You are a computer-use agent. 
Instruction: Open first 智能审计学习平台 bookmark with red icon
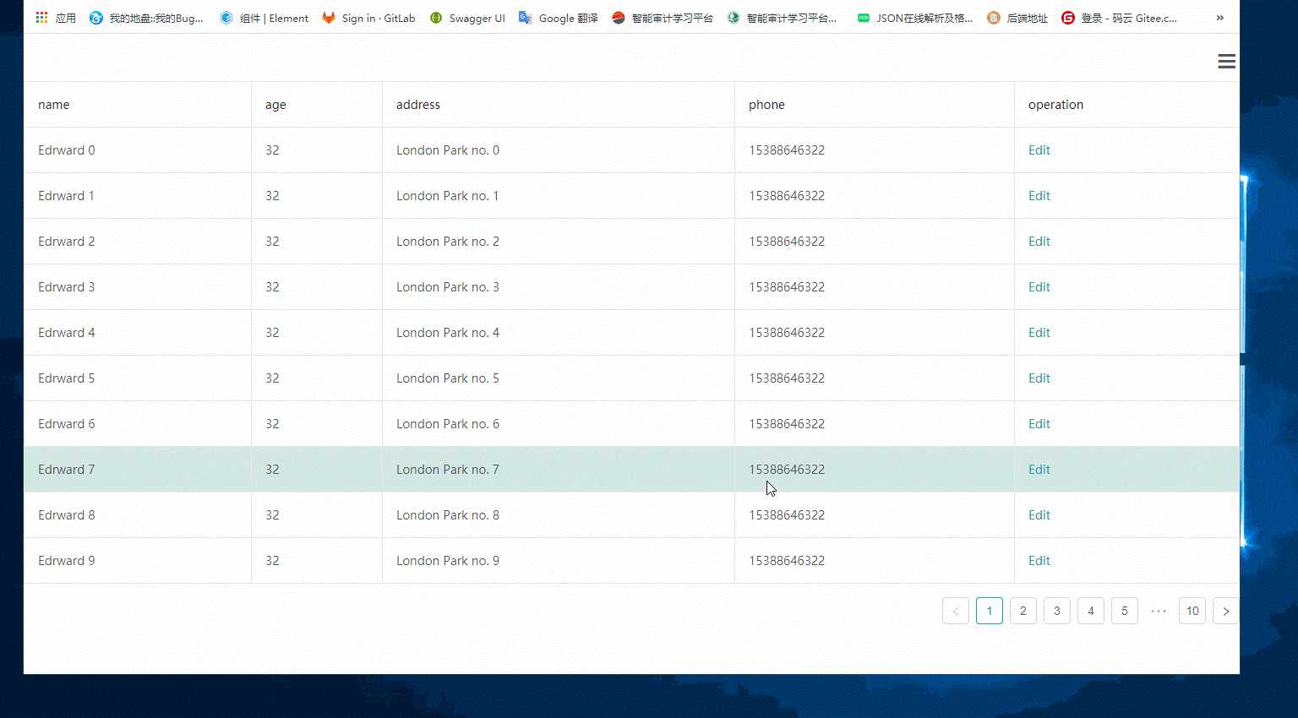click(663, 18)
